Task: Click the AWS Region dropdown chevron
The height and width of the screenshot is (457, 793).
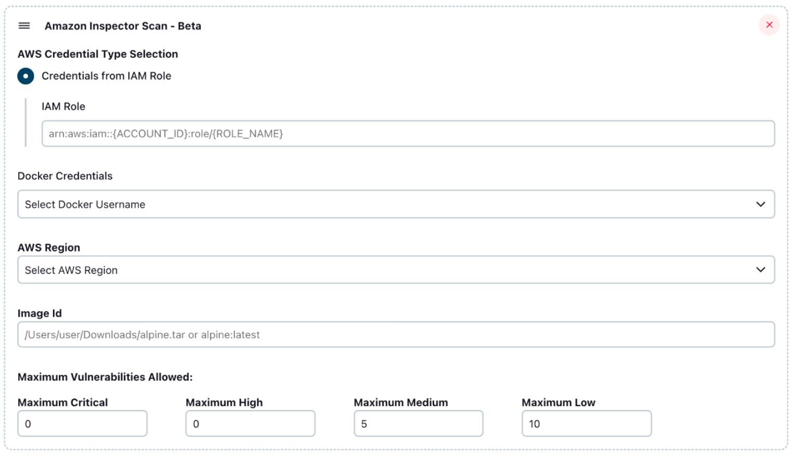Action: pos(761,270)
